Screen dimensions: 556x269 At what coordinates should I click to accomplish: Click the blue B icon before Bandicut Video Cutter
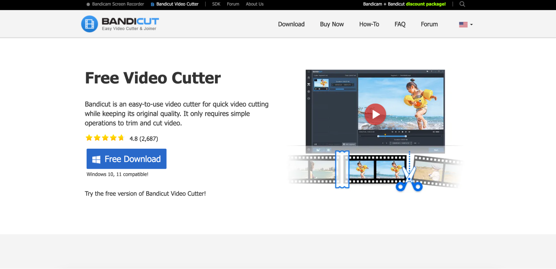pyautogui.click(x=152, y=4)
